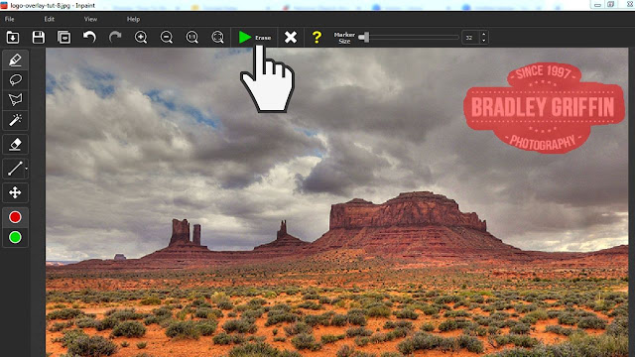The width and height of the screenshot is (635, 357).
Task: Open the Help menu
Action: 133,19
